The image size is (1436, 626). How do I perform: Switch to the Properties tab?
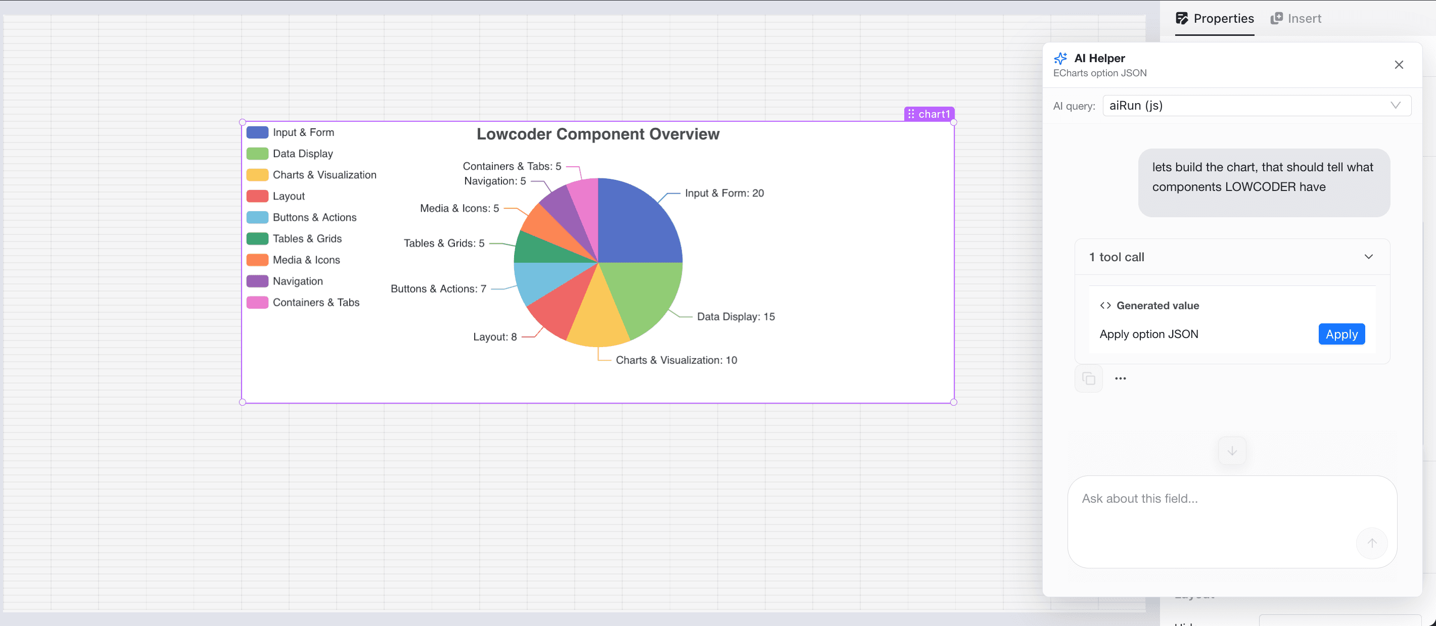1215,18
